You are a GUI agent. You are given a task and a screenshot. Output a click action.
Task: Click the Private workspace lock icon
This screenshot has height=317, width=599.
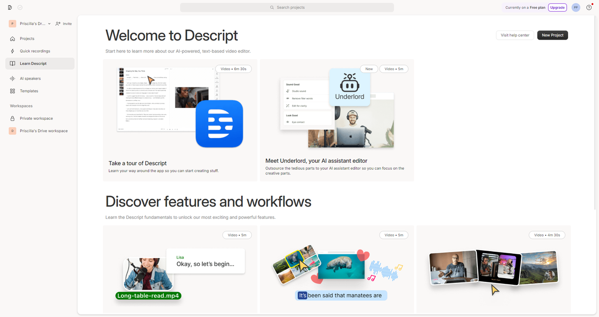13,118
